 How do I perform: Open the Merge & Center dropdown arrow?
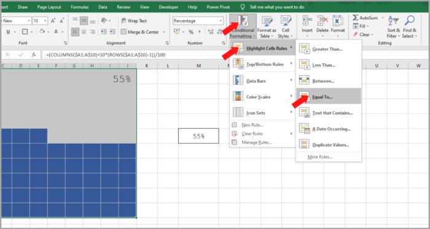click(x=164, y=32)
